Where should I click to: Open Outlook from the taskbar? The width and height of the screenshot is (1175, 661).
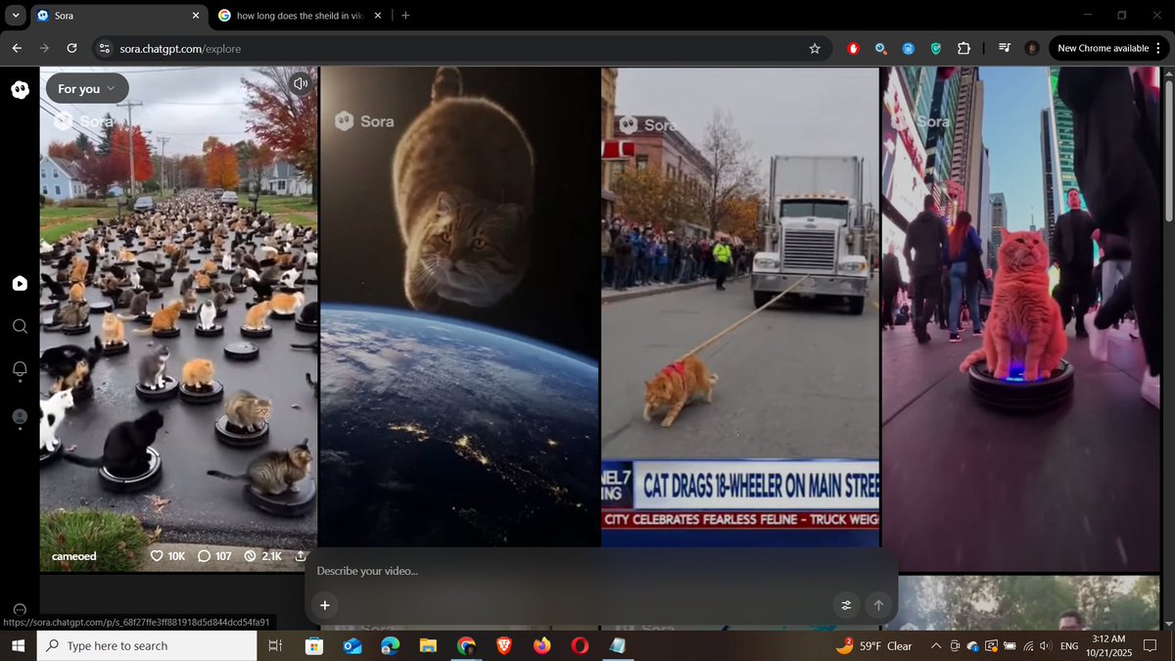pyautogui.click(x=352, y=645)
